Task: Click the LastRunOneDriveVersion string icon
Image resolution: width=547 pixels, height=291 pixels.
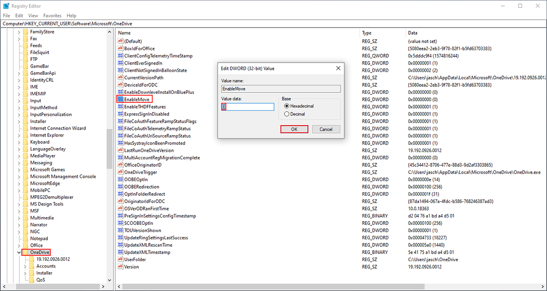Action: pos(121,150)
